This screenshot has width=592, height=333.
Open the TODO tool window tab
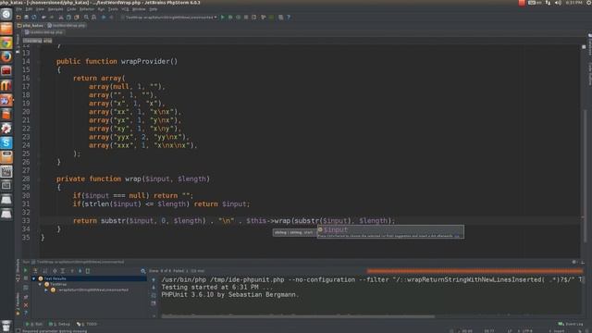87,324
